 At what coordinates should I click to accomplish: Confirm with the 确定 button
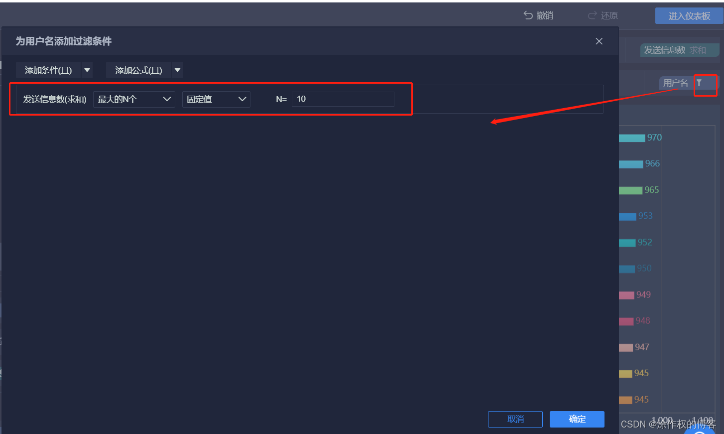point(577,419)
